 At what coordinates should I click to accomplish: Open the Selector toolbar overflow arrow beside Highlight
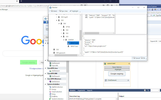click(80, 12)
